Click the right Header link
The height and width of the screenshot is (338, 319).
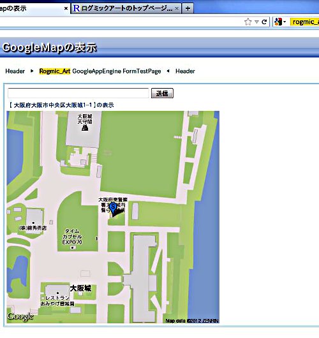point(185,71)
